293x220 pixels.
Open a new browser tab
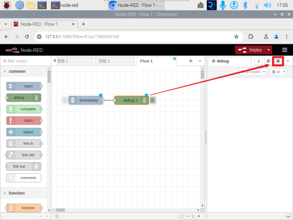coord(84,24)
